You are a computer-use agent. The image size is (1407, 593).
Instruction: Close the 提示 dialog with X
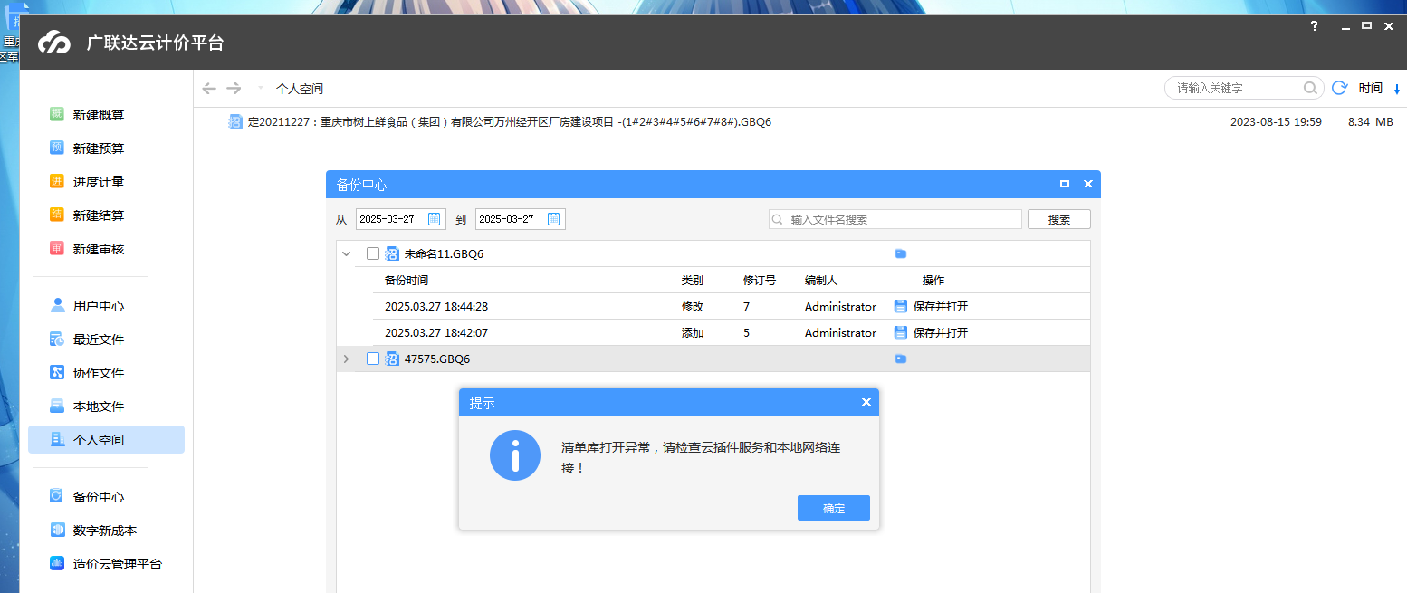click(866, 402)
